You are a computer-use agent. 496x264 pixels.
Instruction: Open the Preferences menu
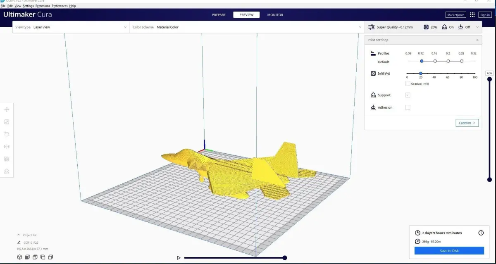[60, 6]
